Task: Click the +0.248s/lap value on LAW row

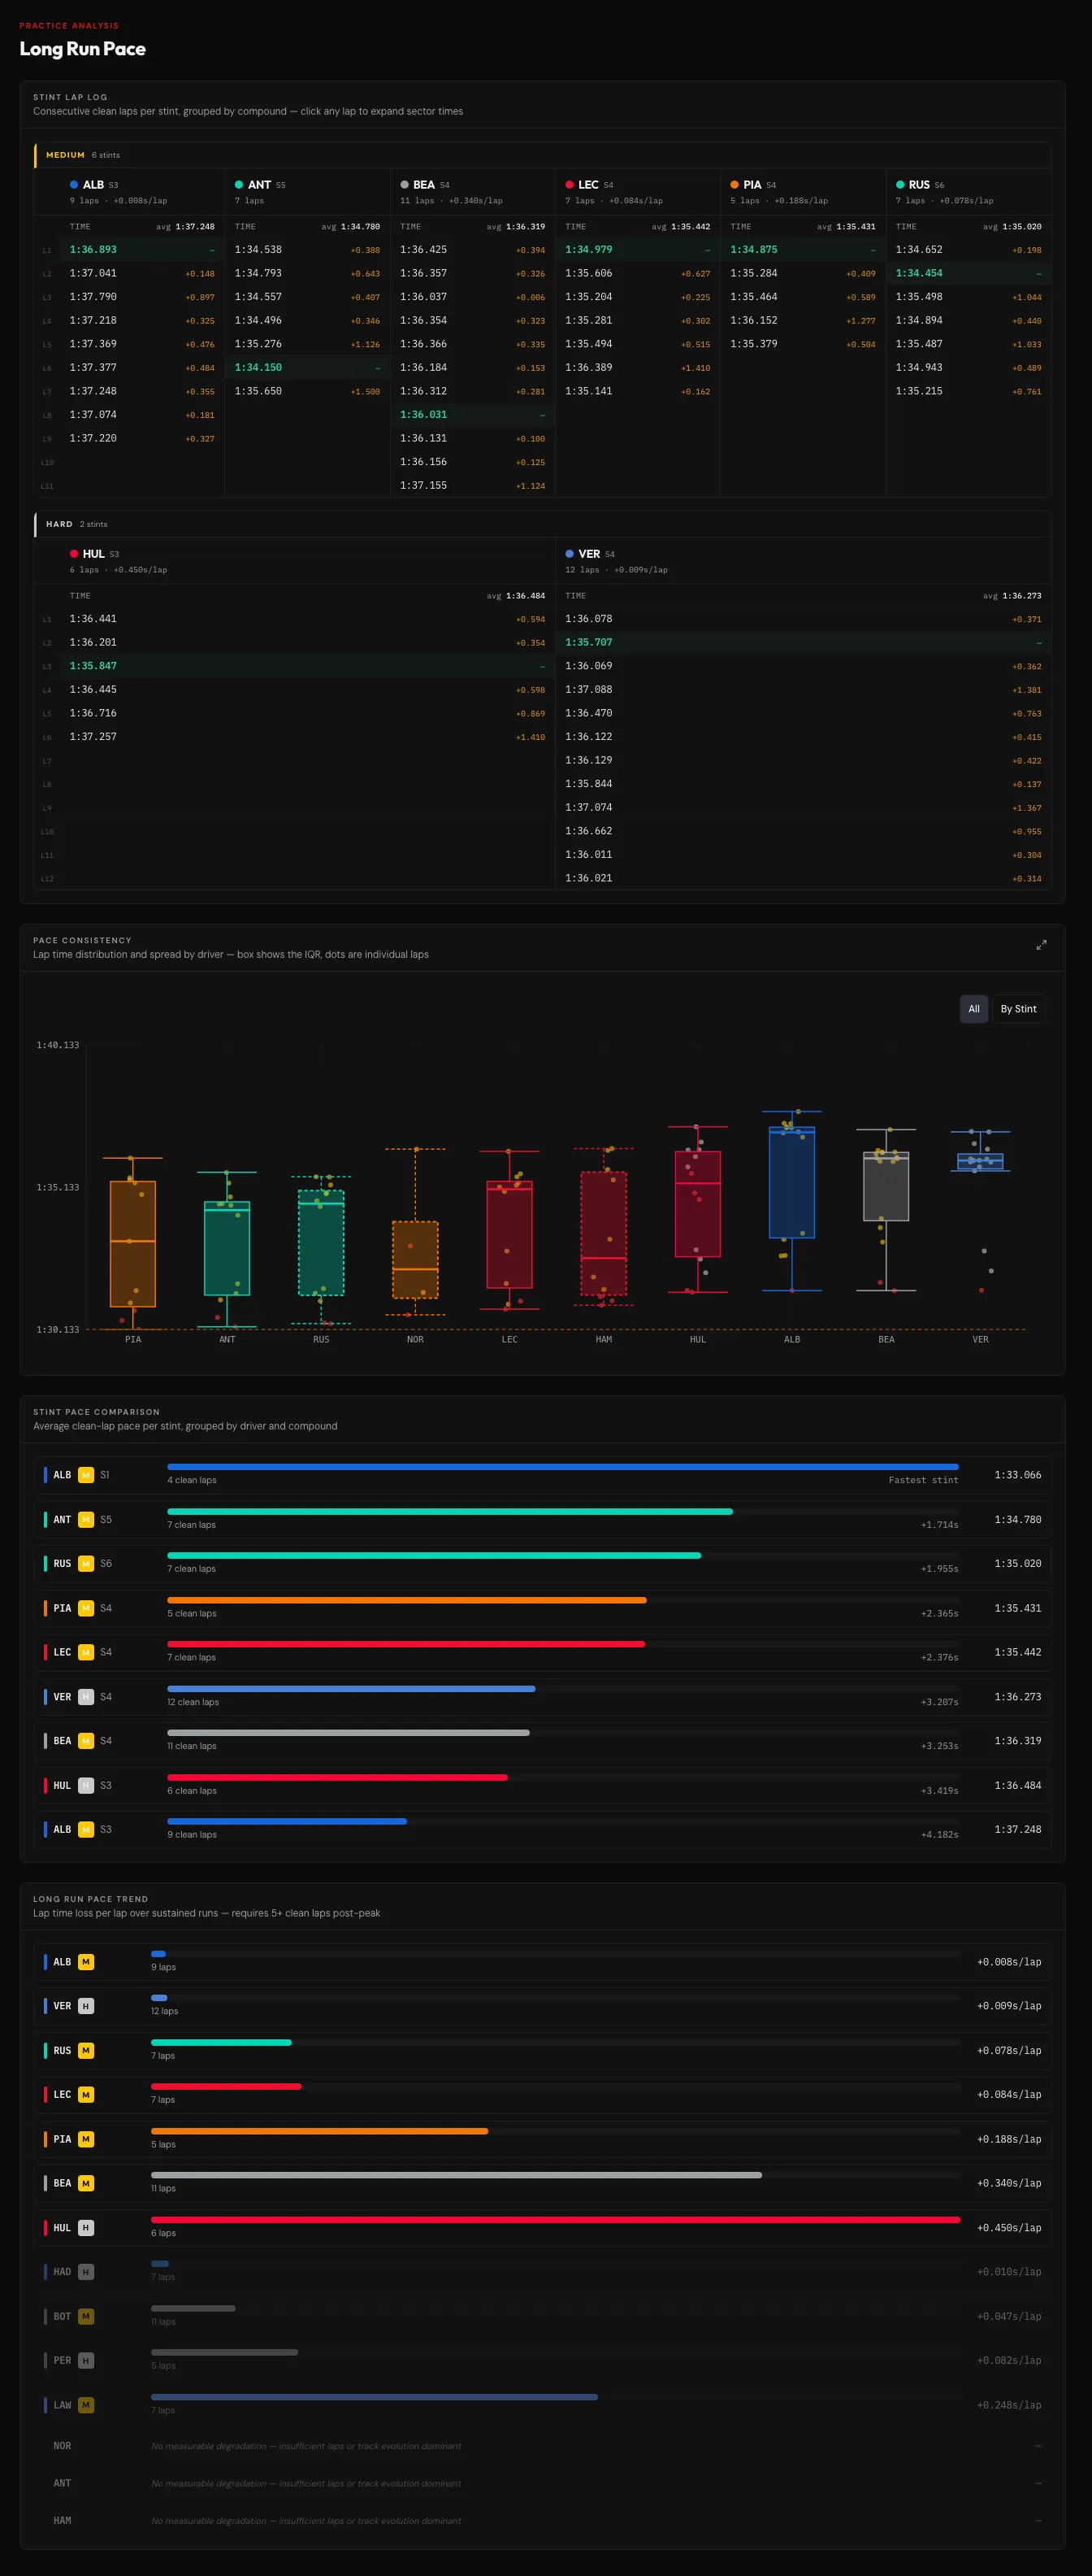Action: coord(1009,2405)
